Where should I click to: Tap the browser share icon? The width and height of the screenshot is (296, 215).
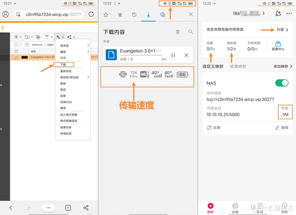86,208
